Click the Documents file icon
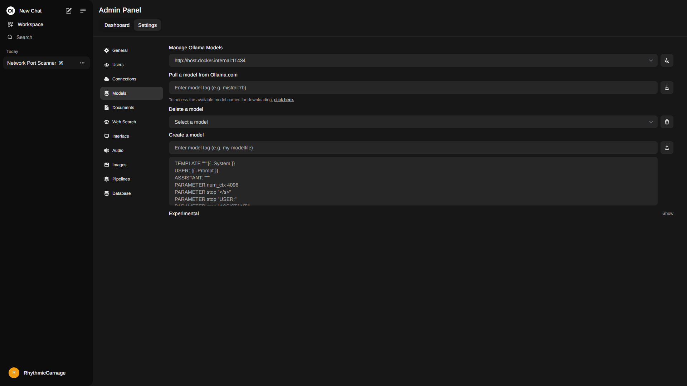Viewport: 687px width, 386px height. (107, 108)
